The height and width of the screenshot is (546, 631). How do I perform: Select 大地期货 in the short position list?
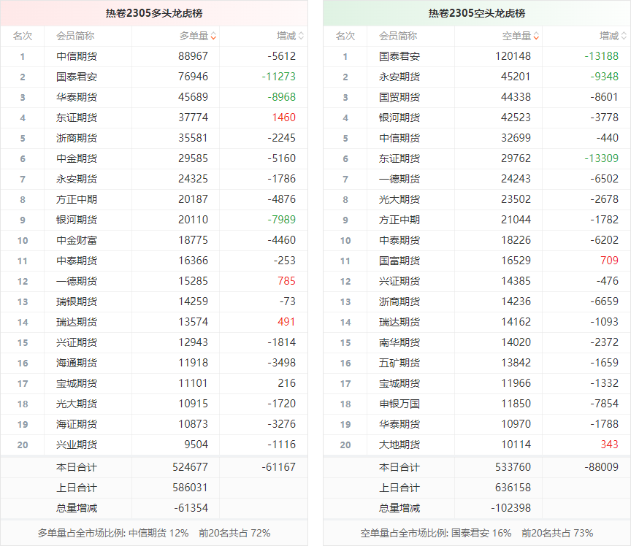tap(399, 445)
